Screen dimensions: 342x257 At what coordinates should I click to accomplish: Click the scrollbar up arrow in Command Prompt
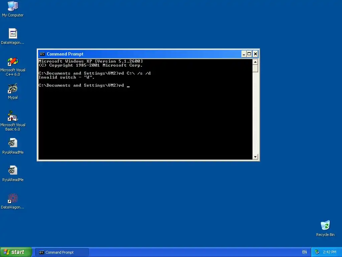tap(255, 62)
